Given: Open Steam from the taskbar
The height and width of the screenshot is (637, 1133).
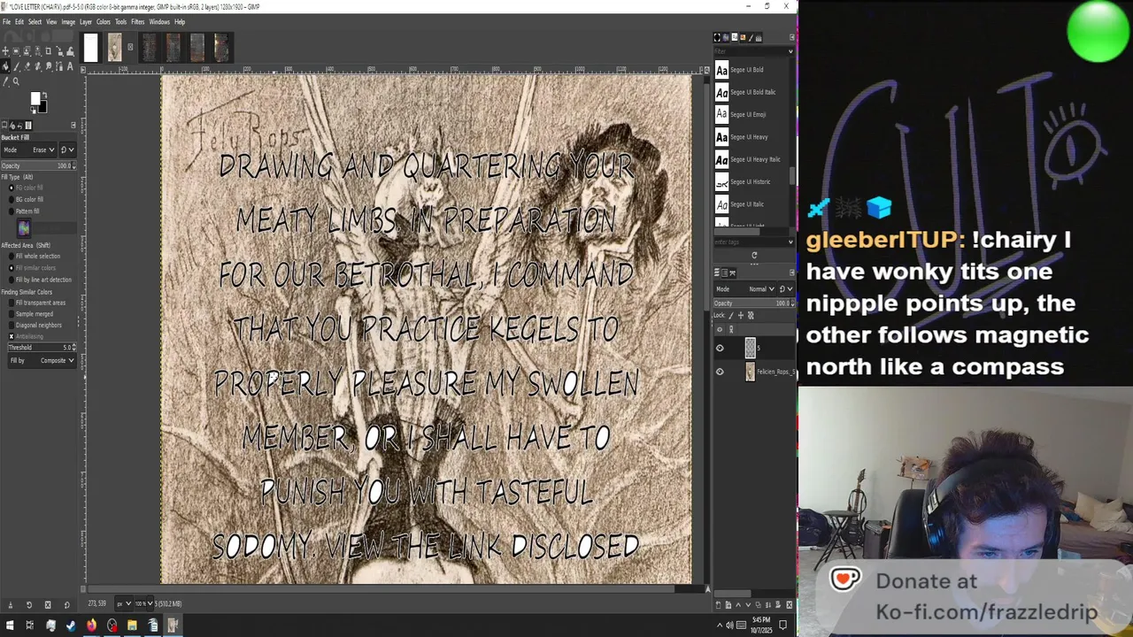Looking at the screenshot, I should click(71, 625).
